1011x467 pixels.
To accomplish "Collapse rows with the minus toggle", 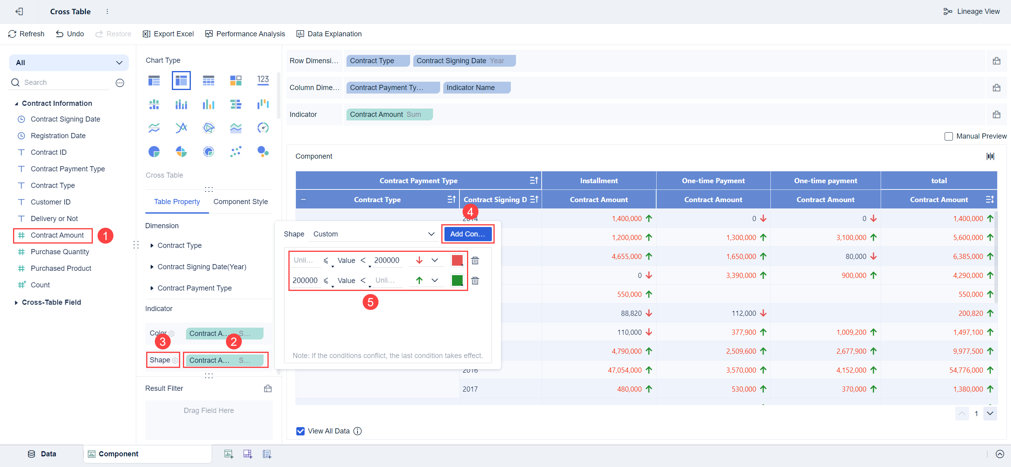I will [303, 199].
